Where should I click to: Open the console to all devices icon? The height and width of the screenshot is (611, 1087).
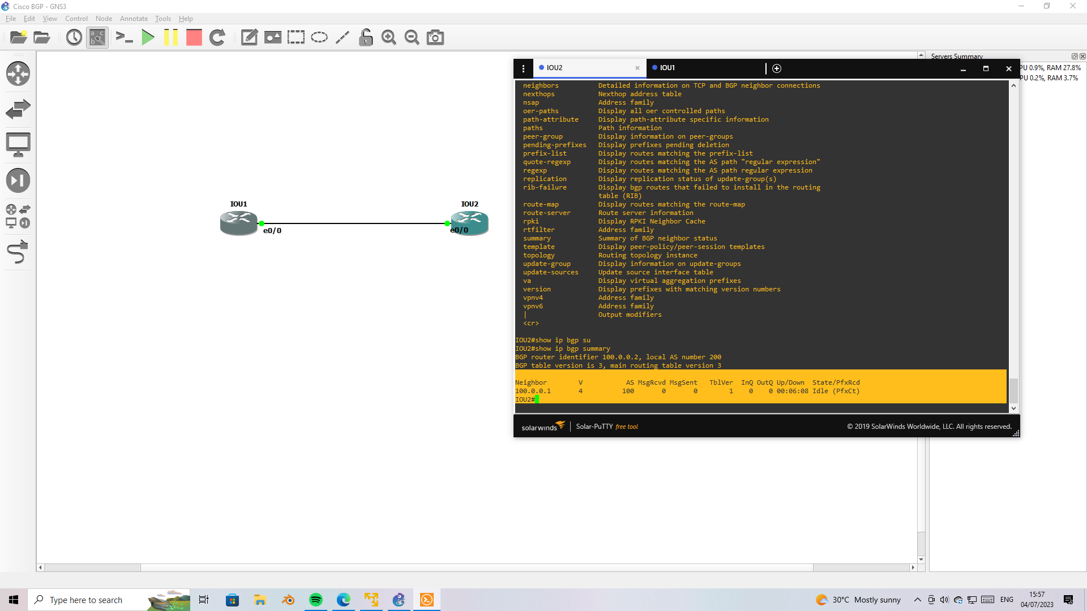[124, 37]
